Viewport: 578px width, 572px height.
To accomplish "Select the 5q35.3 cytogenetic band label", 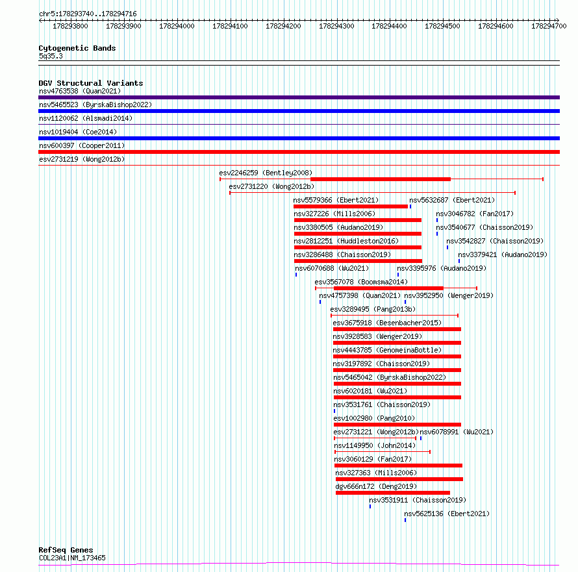I will (51, 56).
